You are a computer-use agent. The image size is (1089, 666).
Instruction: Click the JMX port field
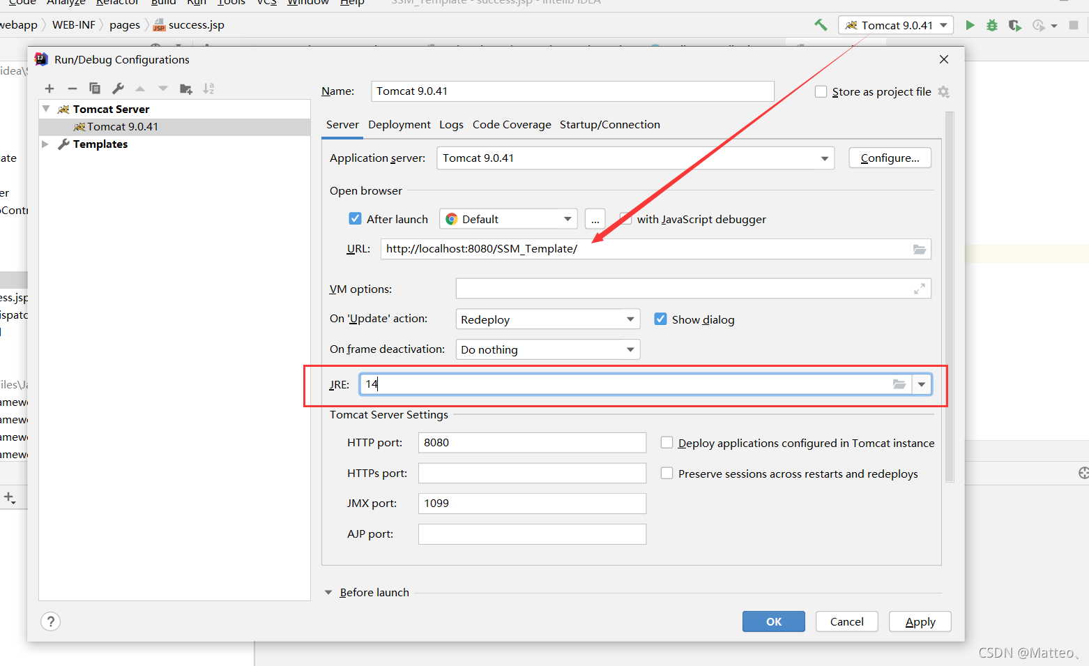tap(533, 504)
